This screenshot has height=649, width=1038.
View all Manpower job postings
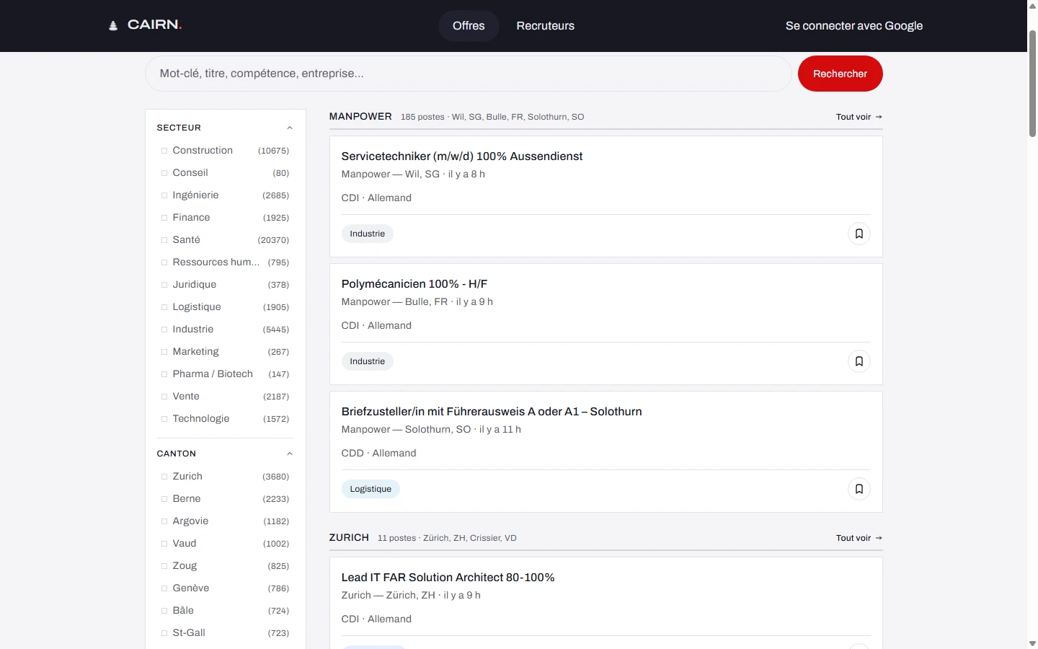click(859, 117)
